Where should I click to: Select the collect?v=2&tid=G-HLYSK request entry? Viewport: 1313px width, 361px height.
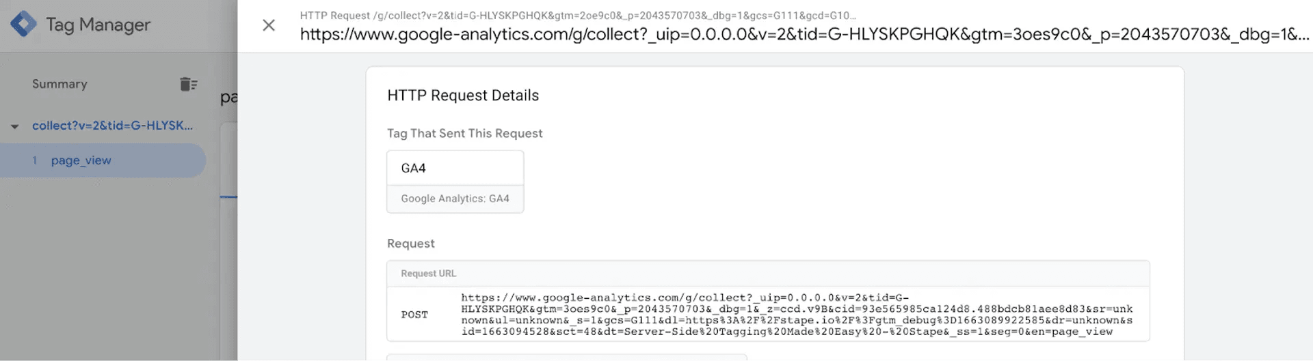click(112, 126)
